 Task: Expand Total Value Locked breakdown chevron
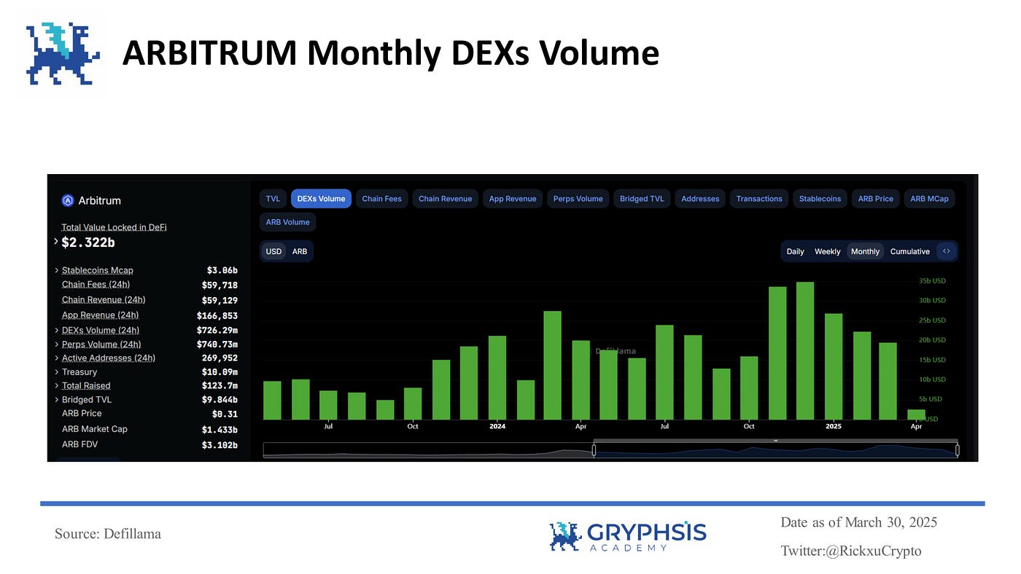pos(56,241)
